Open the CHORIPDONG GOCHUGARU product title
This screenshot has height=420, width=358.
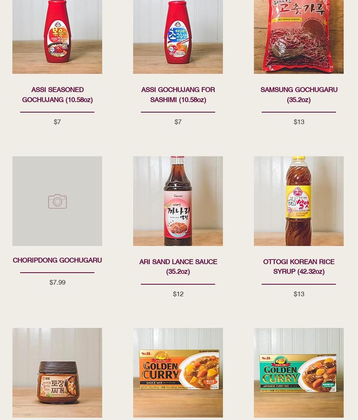click(57, 260)
